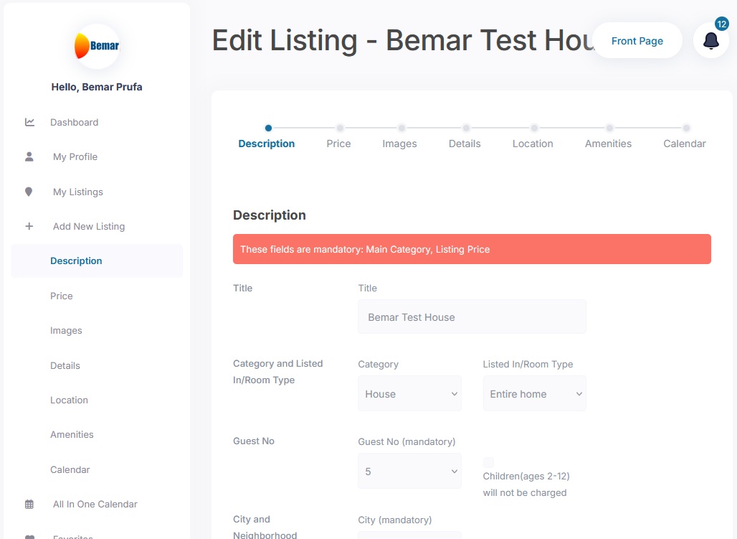Open the Location link in sidebar
Image resolution: width=737 pixels, height=539 pixels.
tap(69, 400)
